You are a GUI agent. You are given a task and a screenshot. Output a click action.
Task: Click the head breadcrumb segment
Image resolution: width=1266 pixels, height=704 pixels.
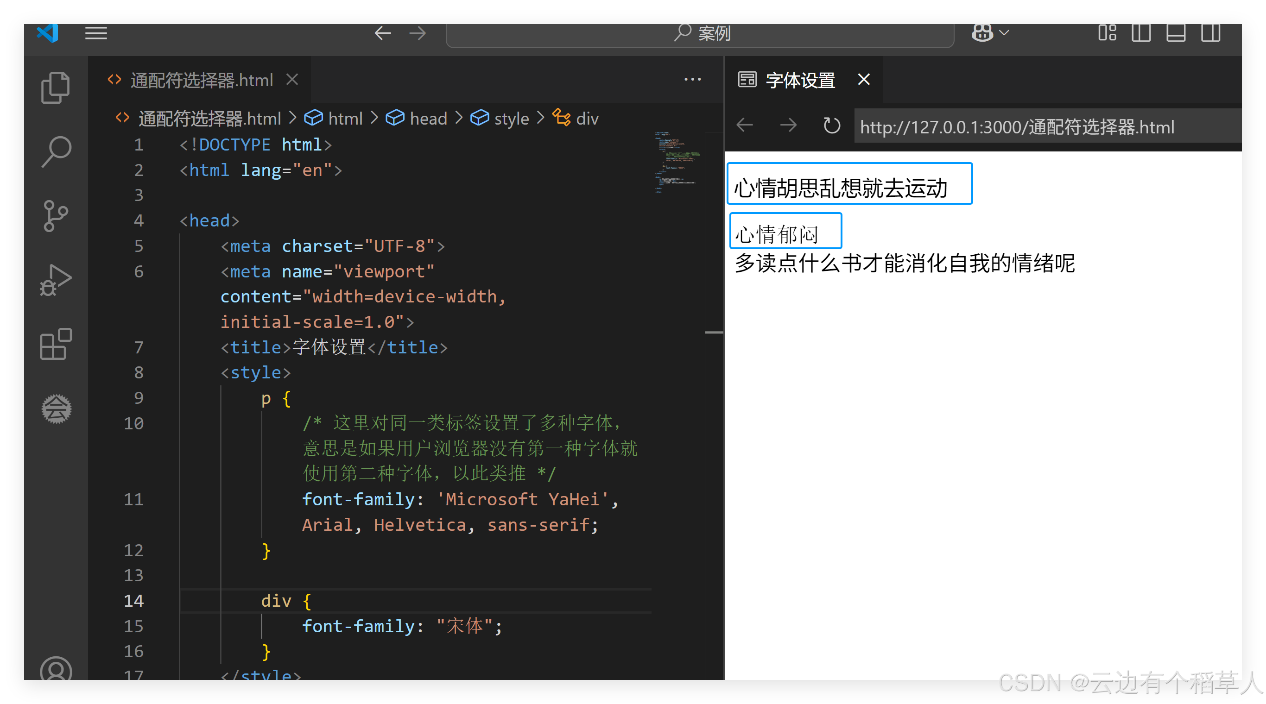428,119
